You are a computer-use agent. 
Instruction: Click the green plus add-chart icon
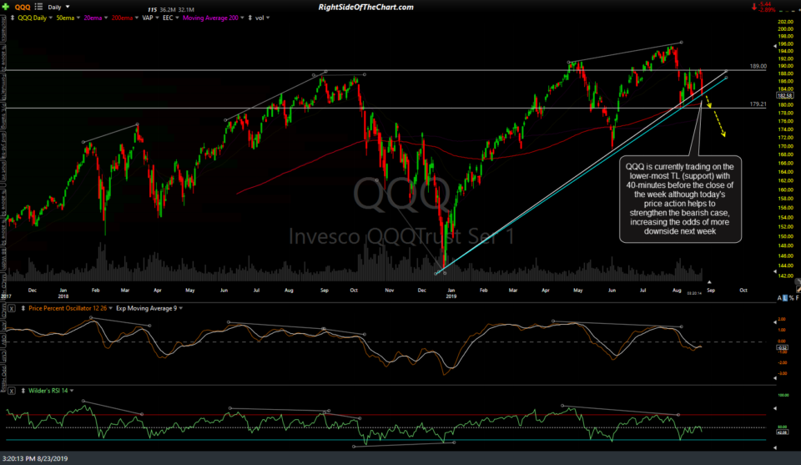[6, 7]
